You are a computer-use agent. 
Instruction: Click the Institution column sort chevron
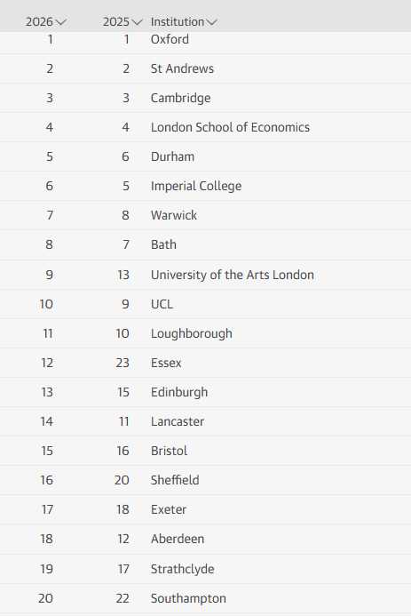pos(211,22)
